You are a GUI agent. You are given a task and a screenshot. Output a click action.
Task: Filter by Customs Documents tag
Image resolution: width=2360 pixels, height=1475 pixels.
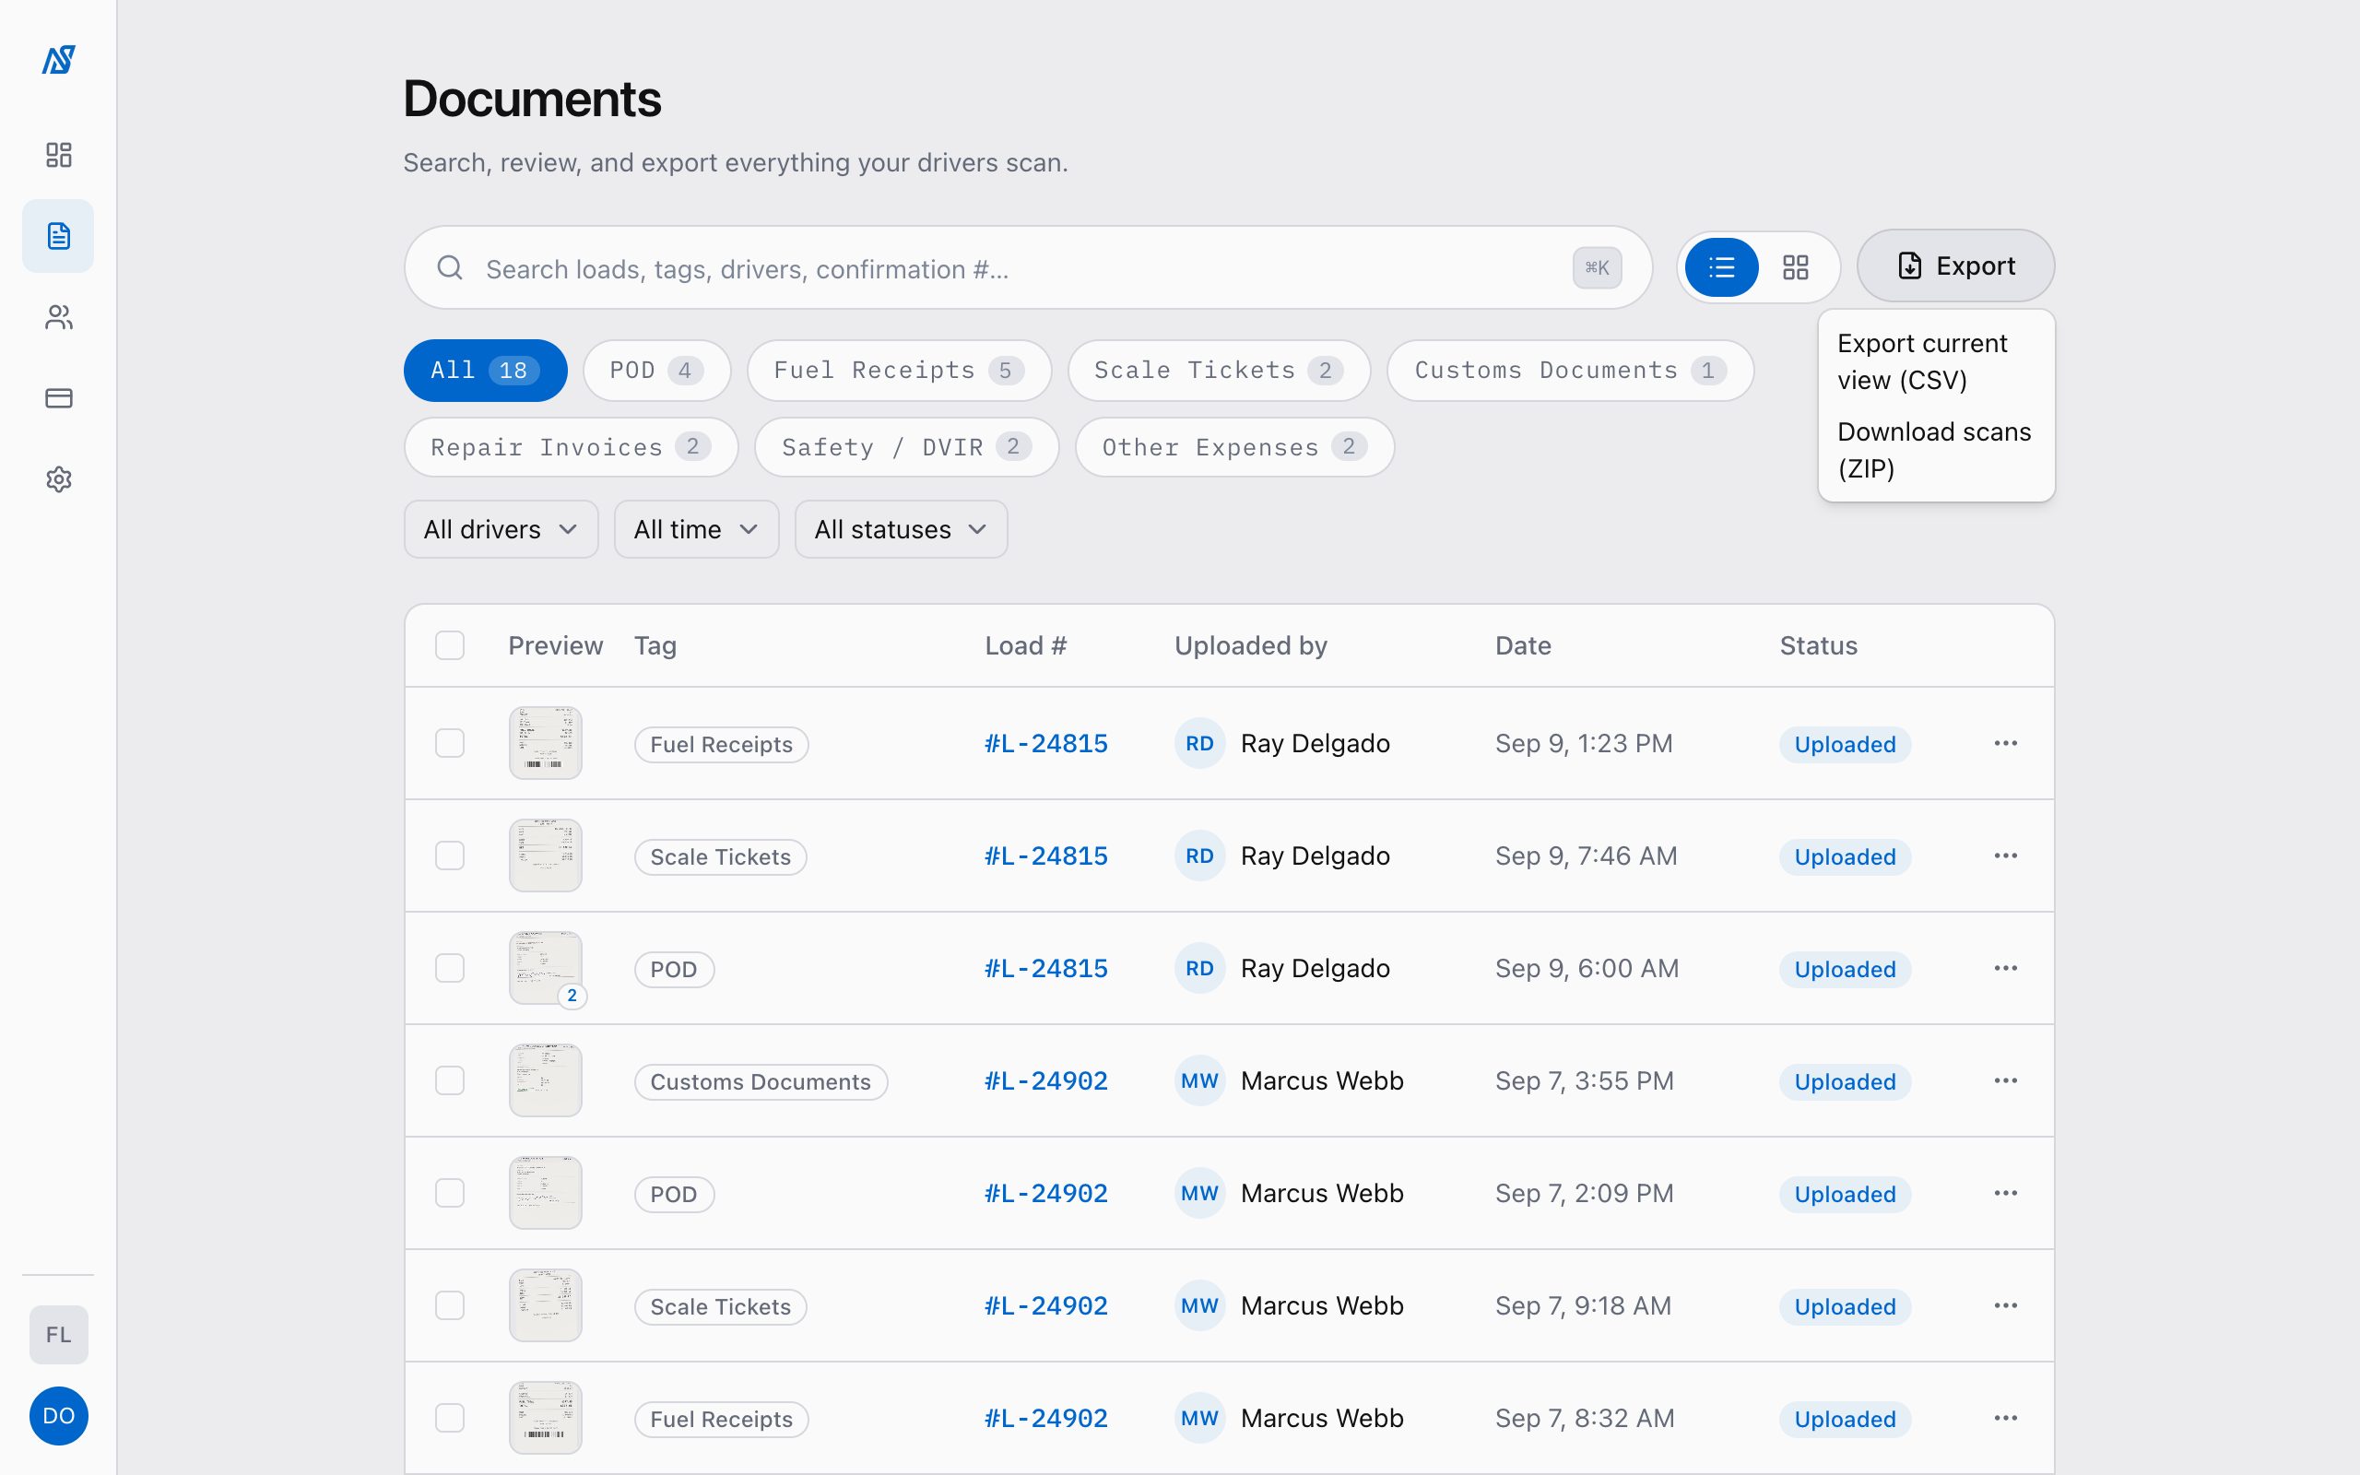[x=1570, y=371]
